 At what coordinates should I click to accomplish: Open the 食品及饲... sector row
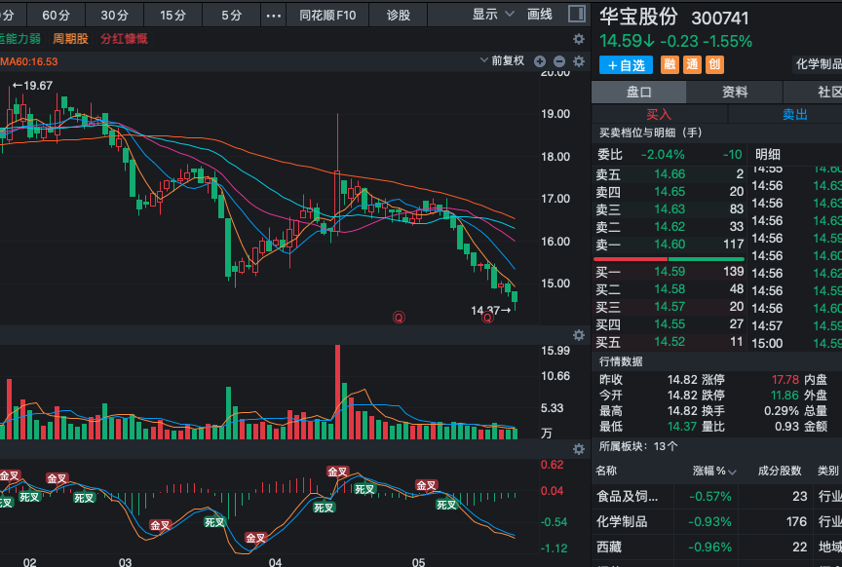pos(717,496)
